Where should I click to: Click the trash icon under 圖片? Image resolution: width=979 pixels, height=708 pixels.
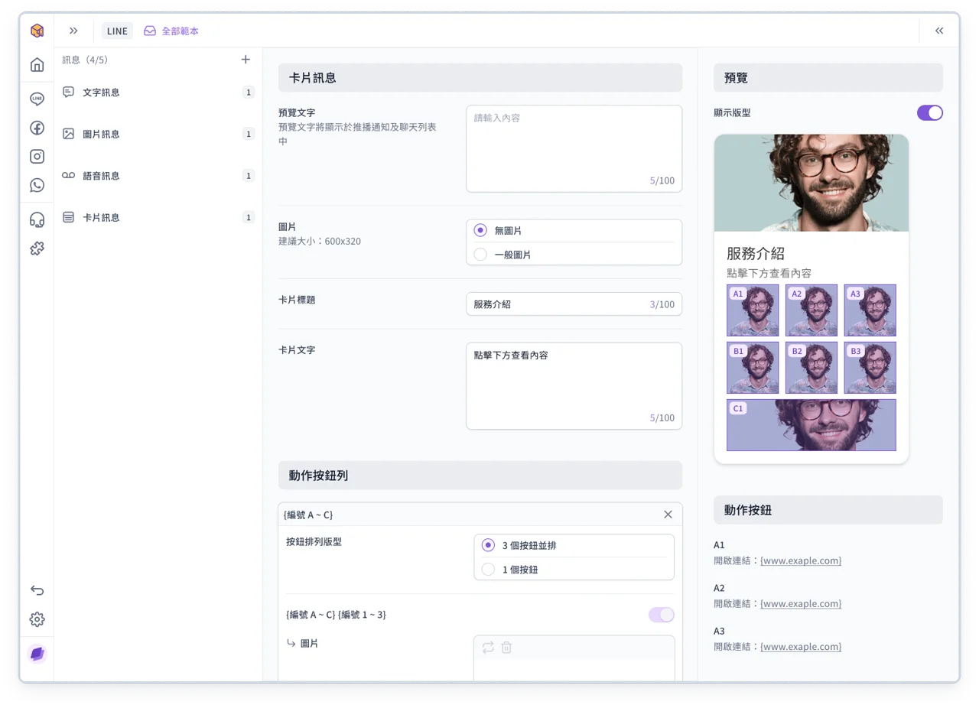click(506, 648)
